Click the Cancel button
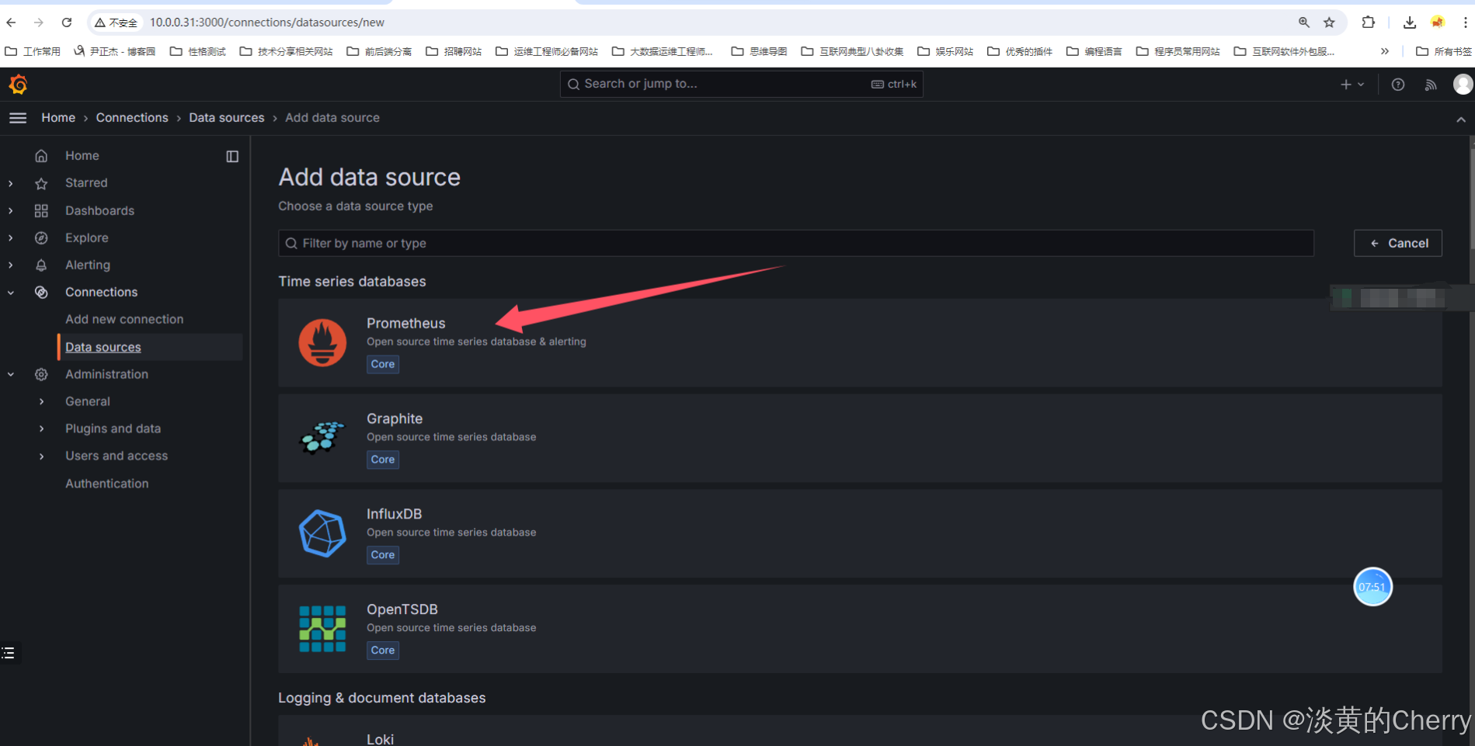The image size is (1475, 746). [x=1397, y=243]
